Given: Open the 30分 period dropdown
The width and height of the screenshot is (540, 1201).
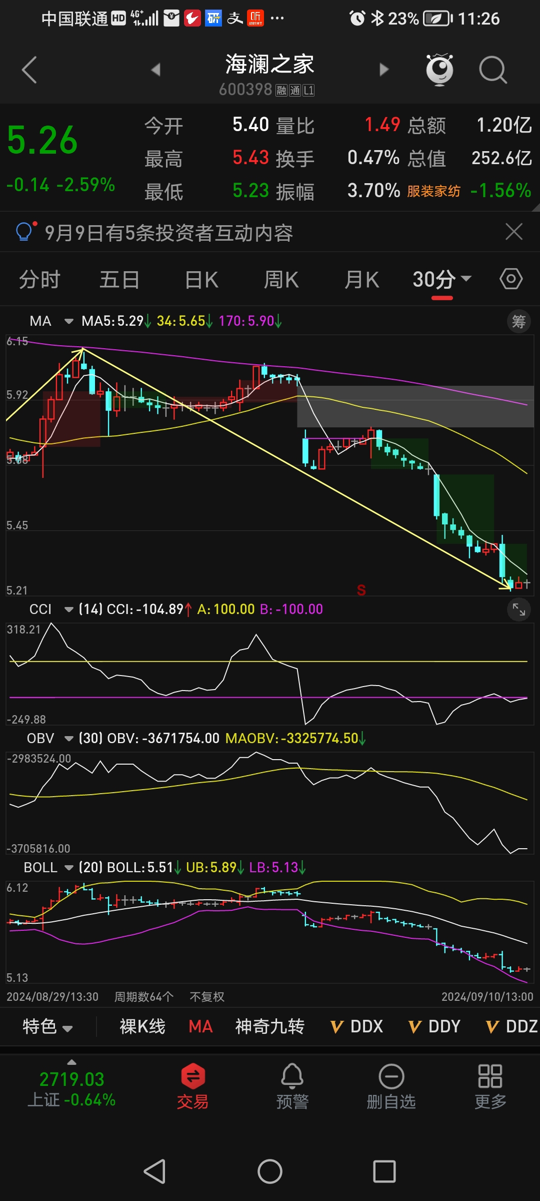Looking at the screenshot, I should (442, 279).
